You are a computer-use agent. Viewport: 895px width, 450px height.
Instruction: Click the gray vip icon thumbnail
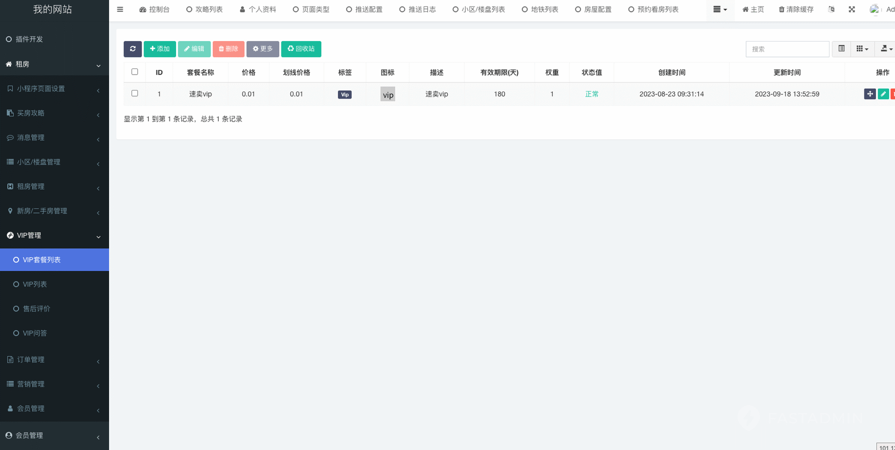(387, 94)
